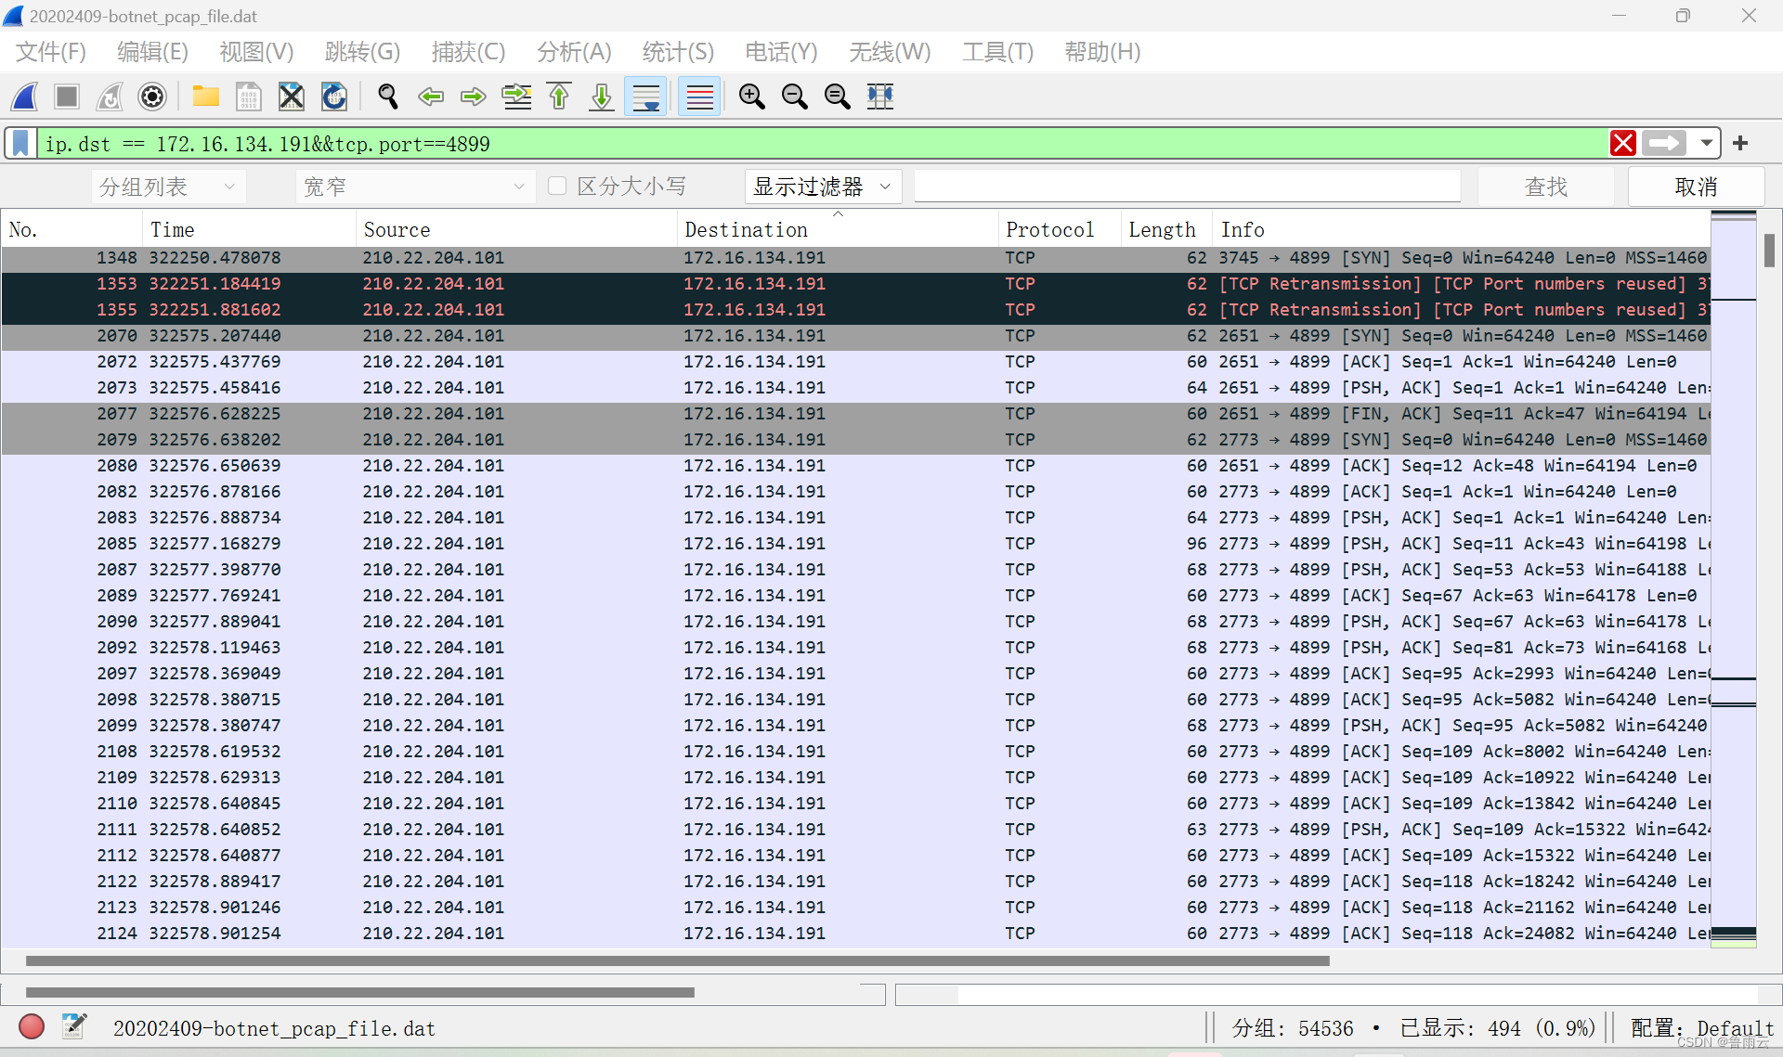This screenshot has width=1783, height=1057.
Task: Open the 文件(F) menu
Action: 51,52
